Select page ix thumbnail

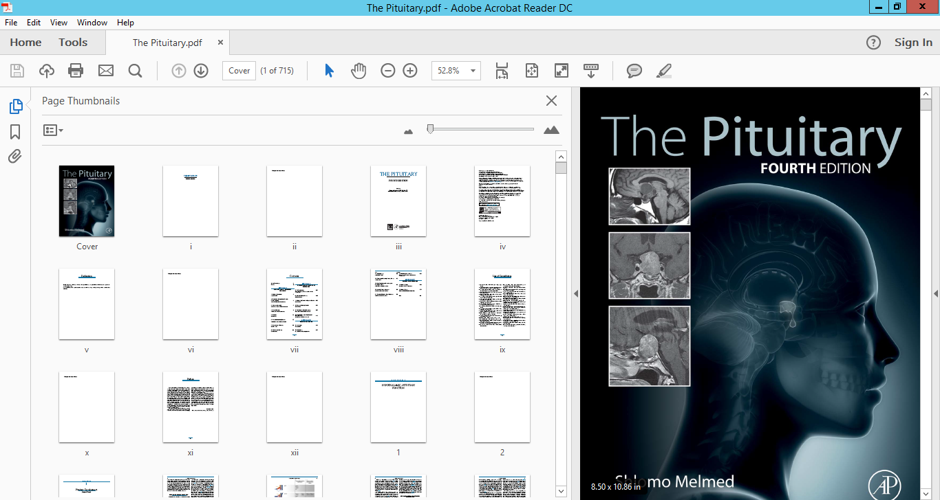tap(502, 304)
